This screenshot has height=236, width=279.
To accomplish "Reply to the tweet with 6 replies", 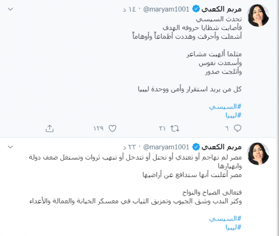I will point(238,128).
